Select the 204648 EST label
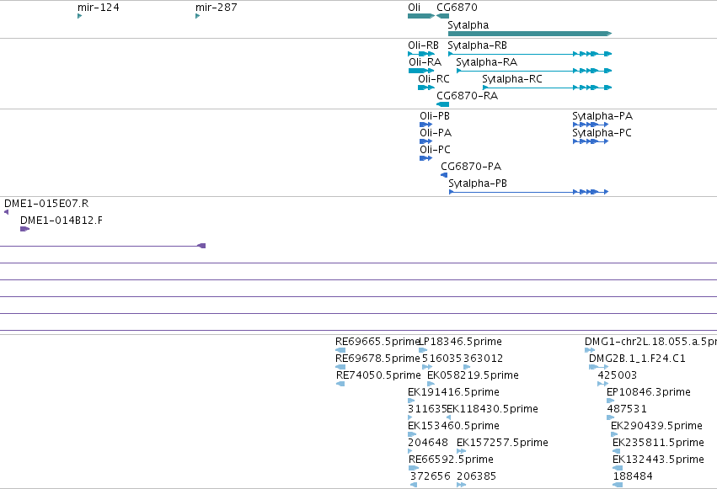 pos(428,443)
